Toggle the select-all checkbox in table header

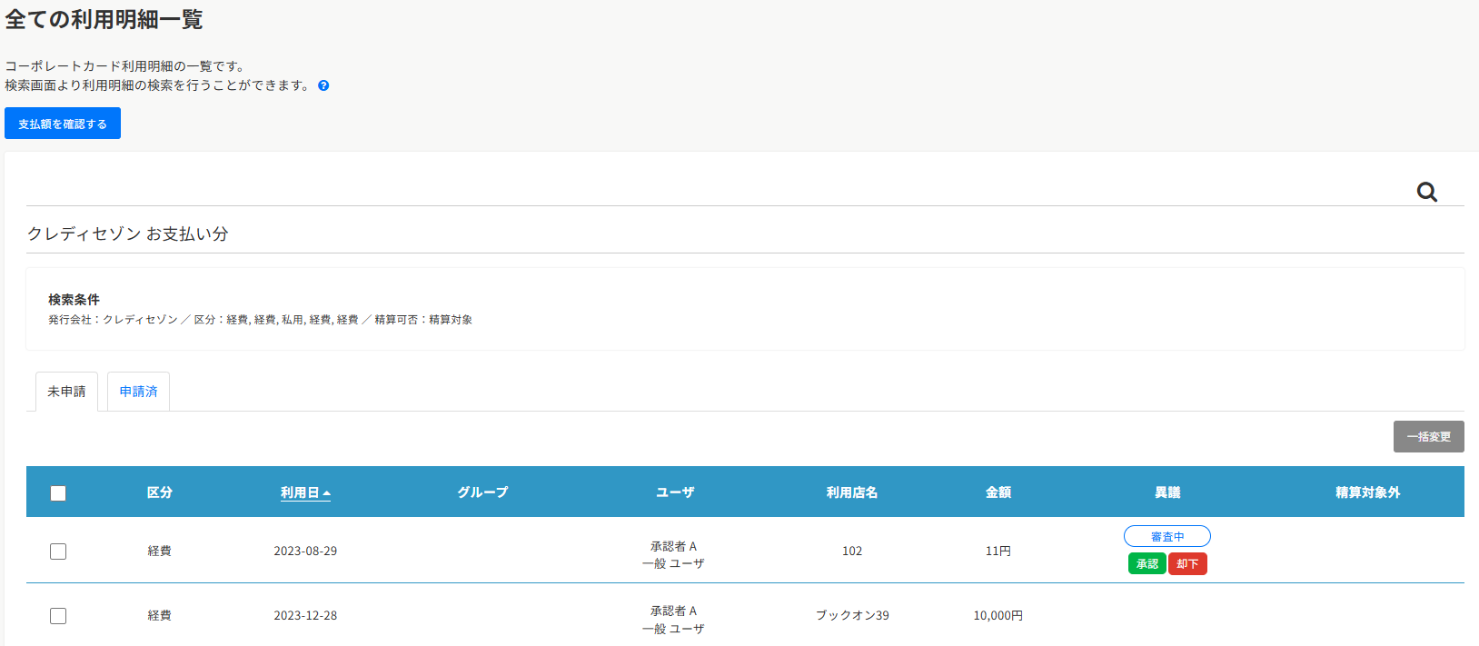tap(58, 493)
